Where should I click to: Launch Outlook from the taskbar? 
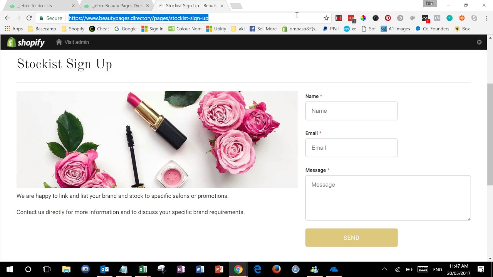tap(104, 269)
